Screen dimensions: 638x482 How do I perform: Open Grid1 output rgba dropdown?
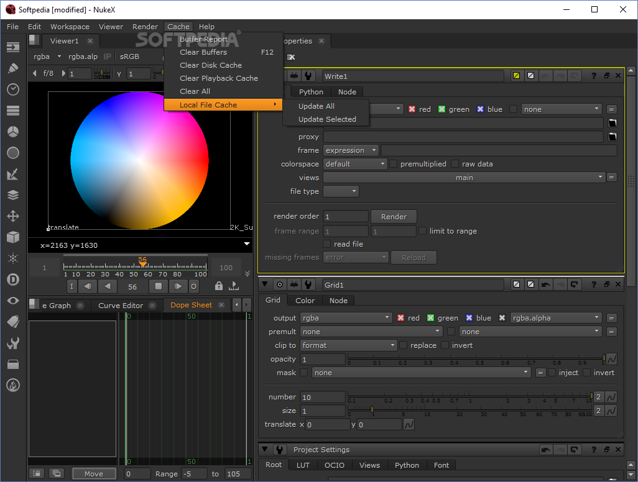pos(346,318)
